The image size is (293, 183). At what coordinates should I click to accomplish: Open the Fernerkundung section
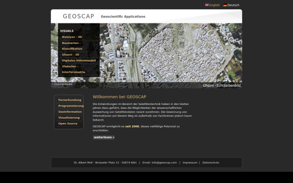pos(70,100)
